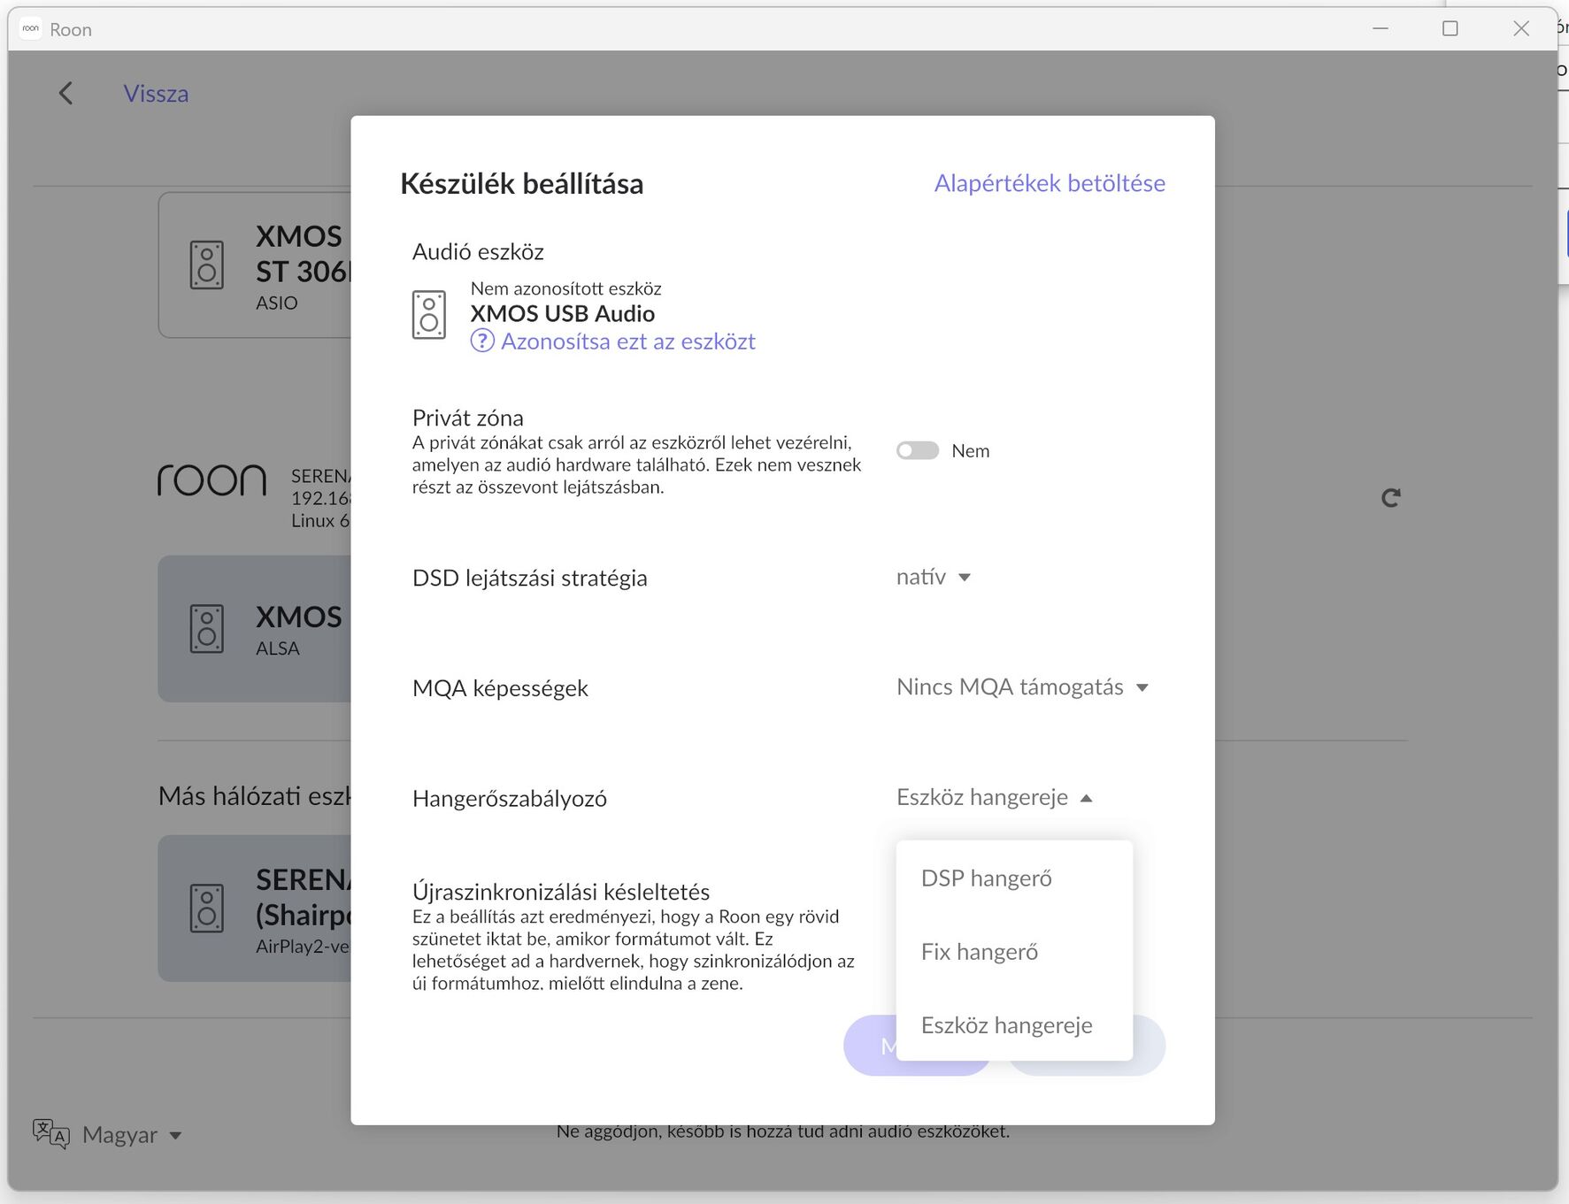Viewport: 1569px width, 1204px height.
Task: Pick Eszköz hangereje in the list
Action: pos(1007,1025)
